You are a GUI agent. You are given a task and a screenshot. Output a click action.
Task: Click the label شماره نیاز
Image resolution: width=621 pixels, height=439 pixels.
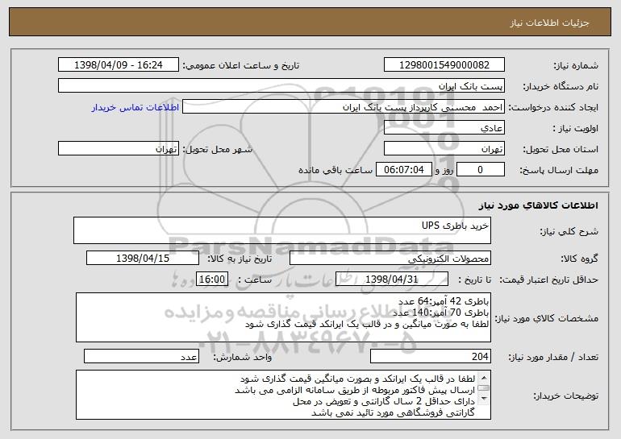(576, 66)
